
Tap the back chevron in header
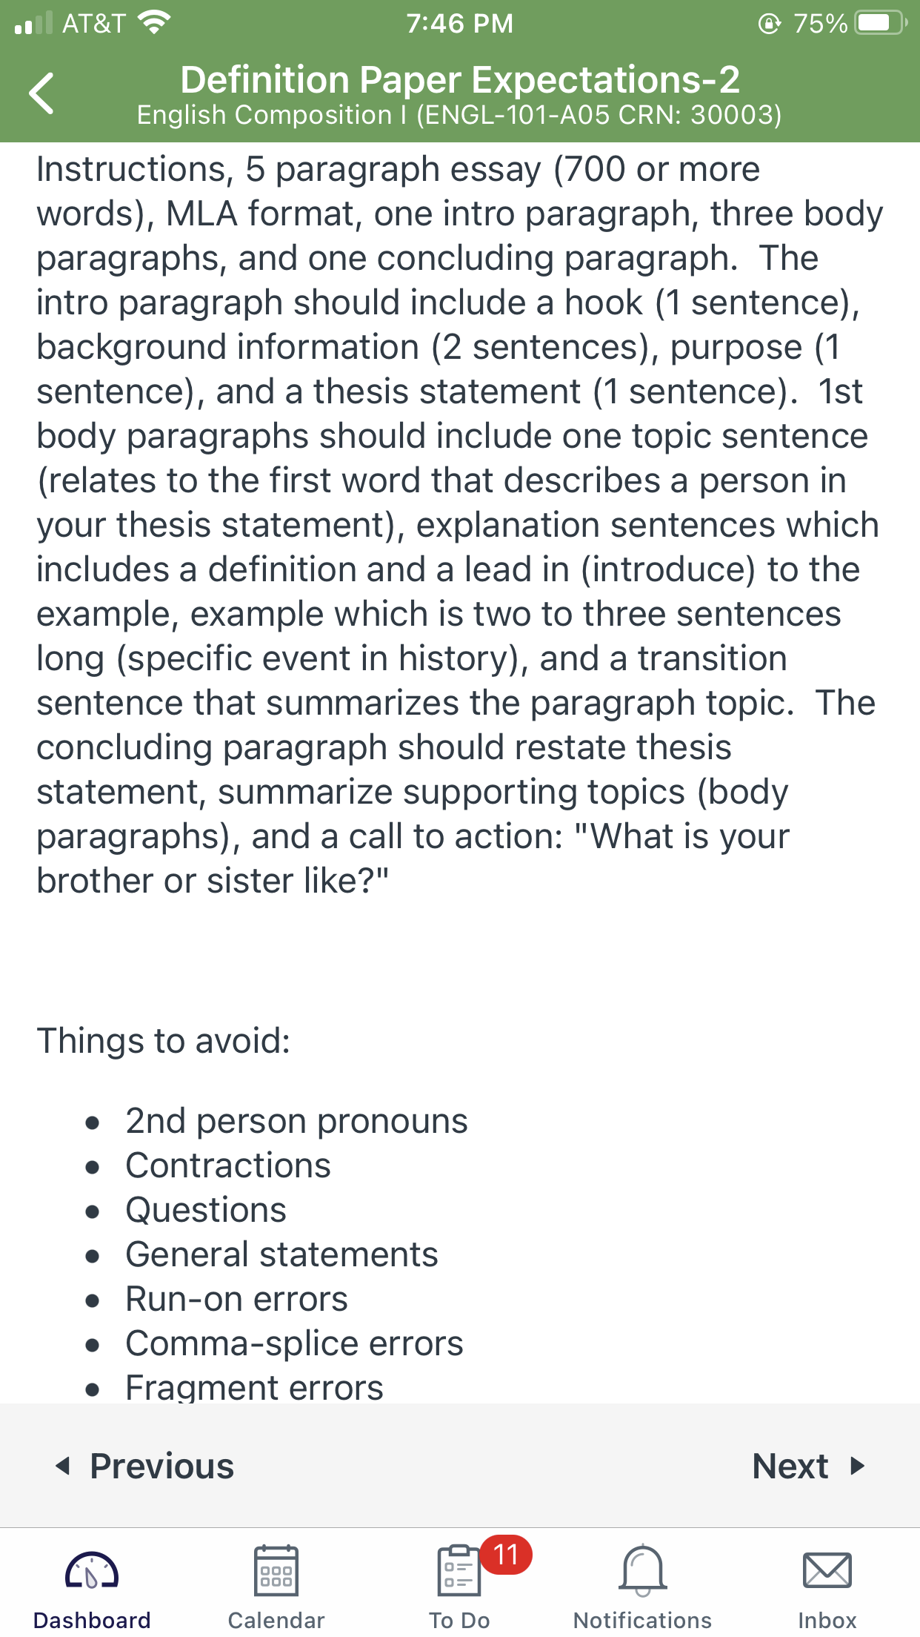(41, 93)
